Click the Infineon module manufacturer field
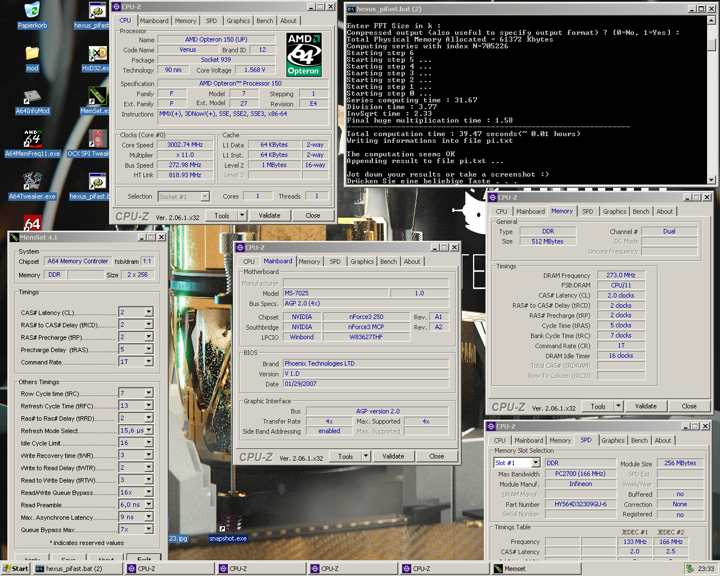Viewport: 720px width, 576px height. coord(580,484)
